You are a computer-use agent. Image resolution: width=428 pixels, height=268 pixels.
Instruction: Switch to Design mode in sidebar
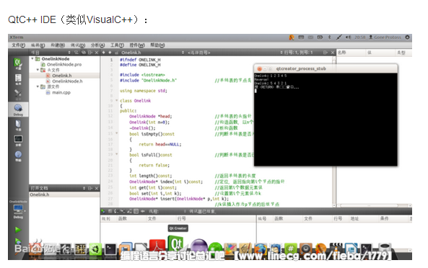tap(18, 94)
